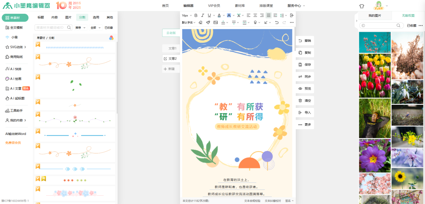Undo last action in toolbar

tap(277, 23)
